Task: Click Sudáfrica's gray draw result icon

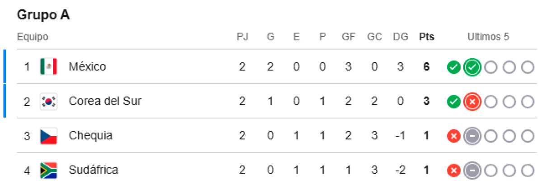Action: pyautogui.click(x=472, y=170)
